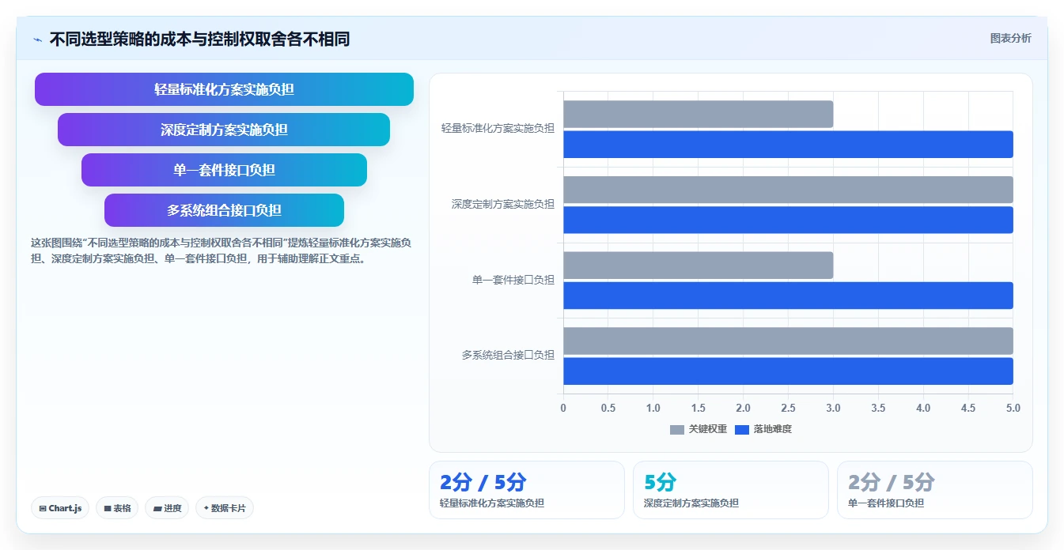This screenshot has width=1064, height=550.
Task: Toggle the 关键权重 legend swatch
Action: 676,429
